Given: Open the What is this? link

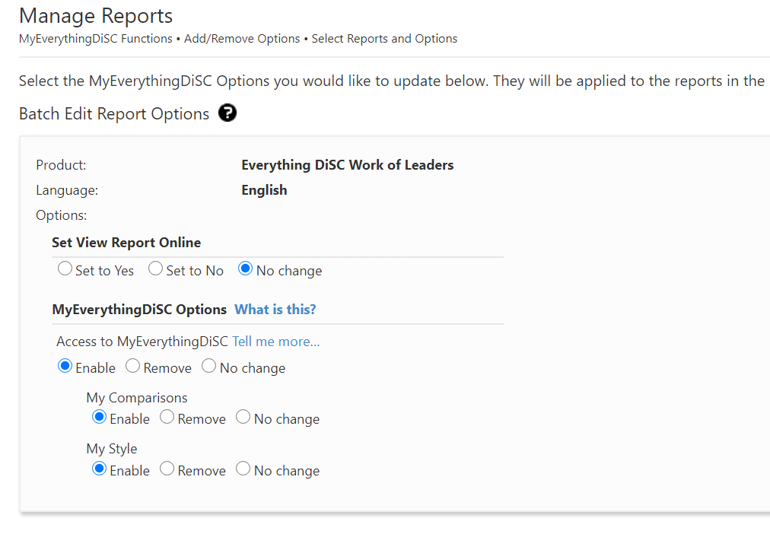Looking at the screenshot, I should click(275, 310).
